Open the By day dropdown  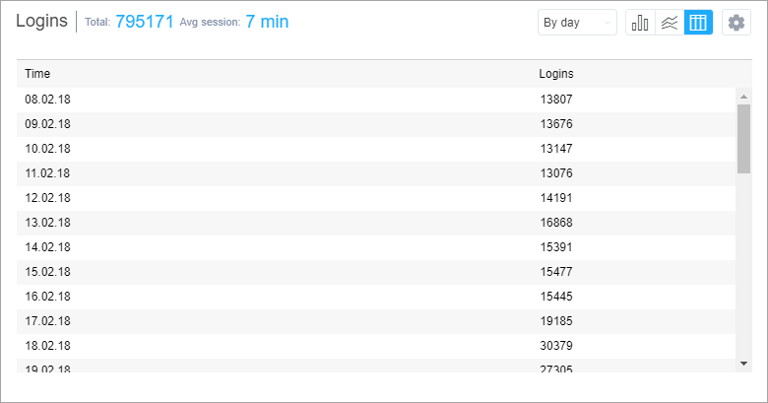(577, 23)
